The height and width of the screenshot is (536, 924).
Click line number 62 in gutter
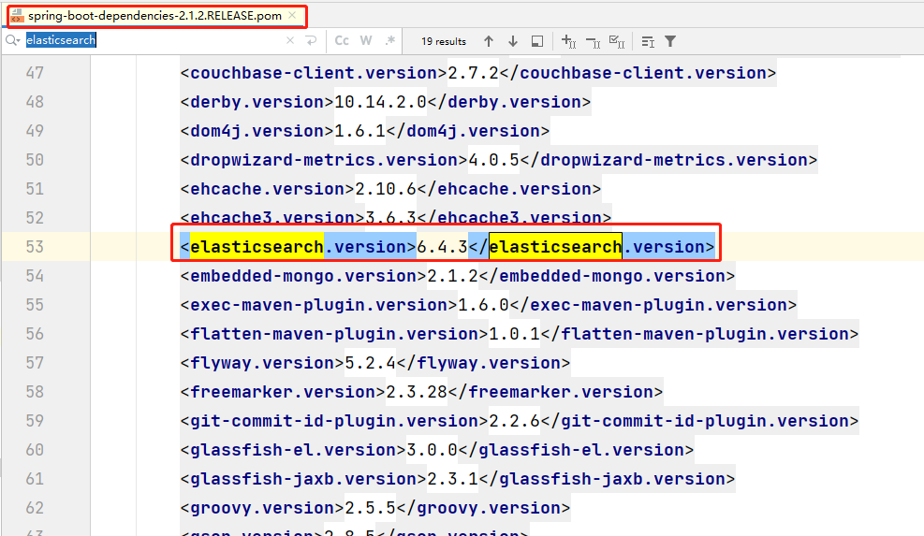(x=35, y=508)
